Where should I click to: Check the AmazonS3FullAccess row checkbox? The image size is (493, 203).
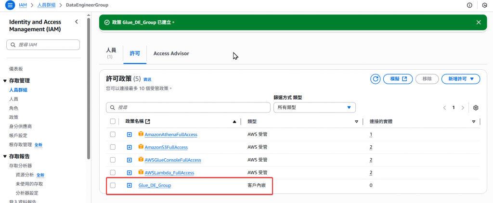tap(113, 147)
